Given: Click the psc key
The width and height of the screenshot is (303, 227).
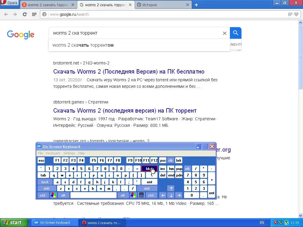Looking at the screenshot, I should click(163, 160).
